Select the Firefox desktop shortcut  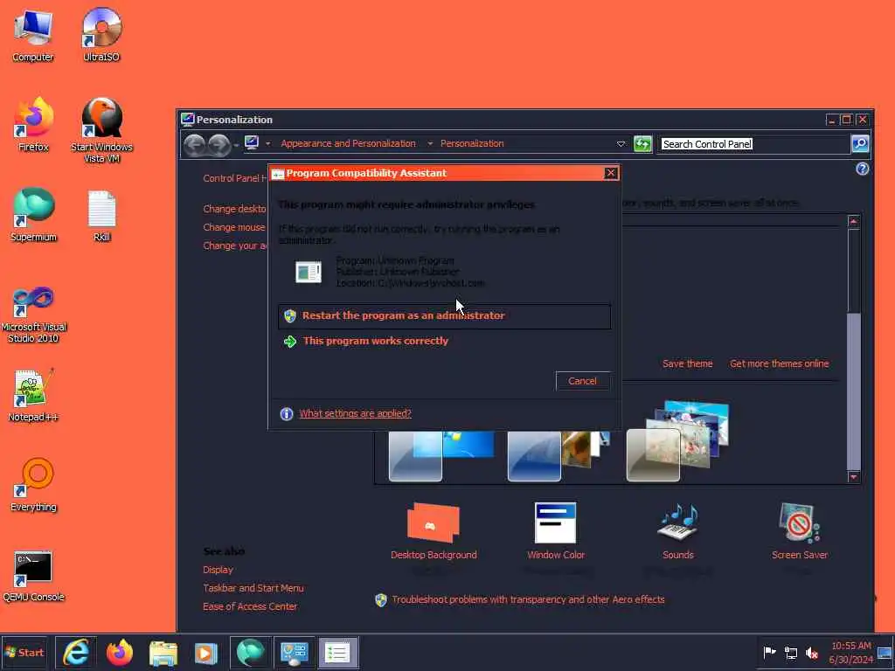pyautogui.click(x=33, y=124)
